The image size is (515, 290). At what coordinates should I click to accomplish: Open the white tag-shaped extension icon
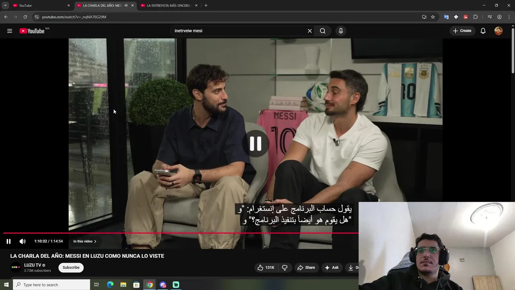(456, 17)
